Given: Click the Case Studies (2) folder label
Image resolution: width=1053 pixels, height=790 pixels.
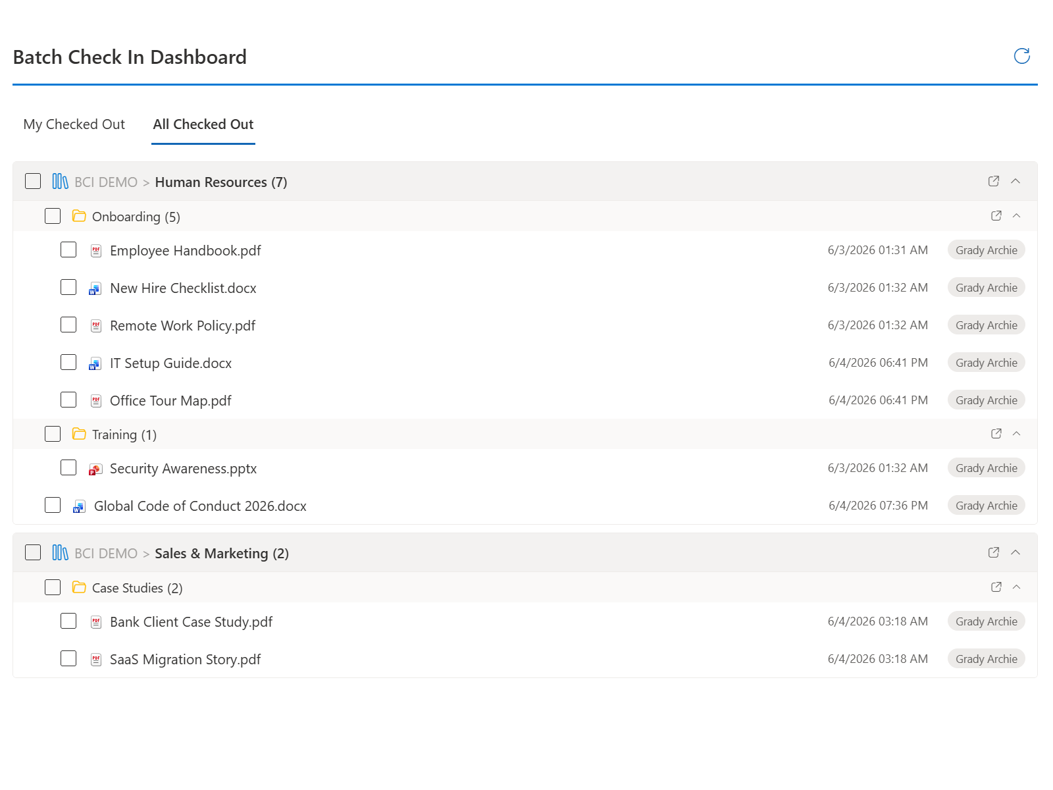Looking at the screenshot, I should tap(138, 588).
